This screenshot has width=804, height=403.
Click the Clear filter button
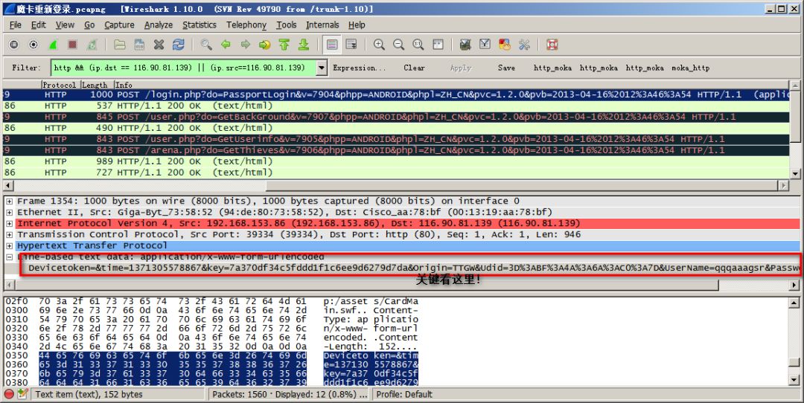click(x=414, y=68)
